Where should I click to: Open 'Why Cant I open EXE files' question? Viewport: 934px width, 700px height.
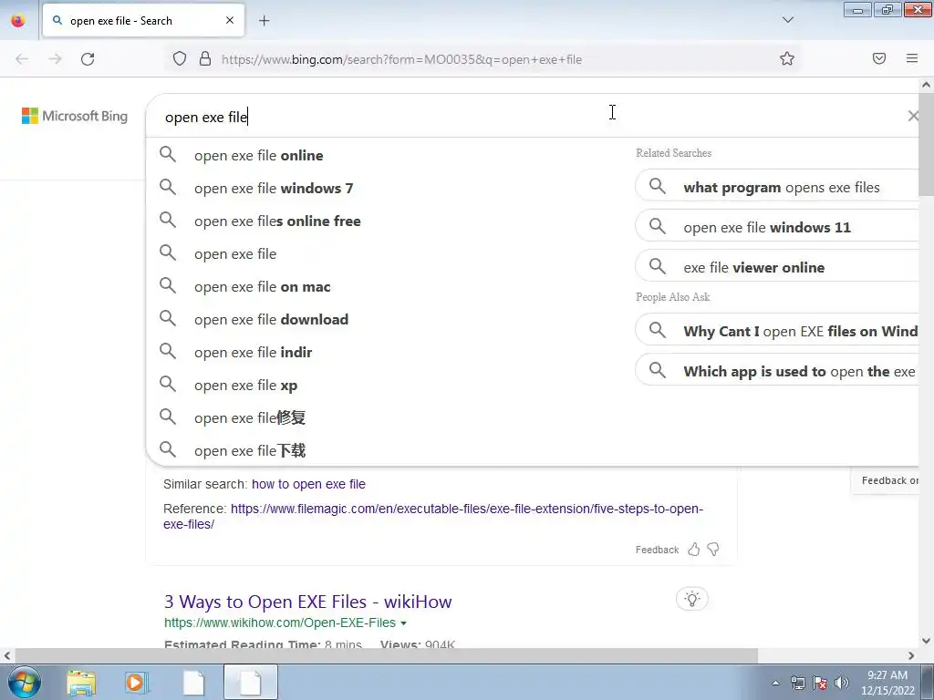coord(777,331)
